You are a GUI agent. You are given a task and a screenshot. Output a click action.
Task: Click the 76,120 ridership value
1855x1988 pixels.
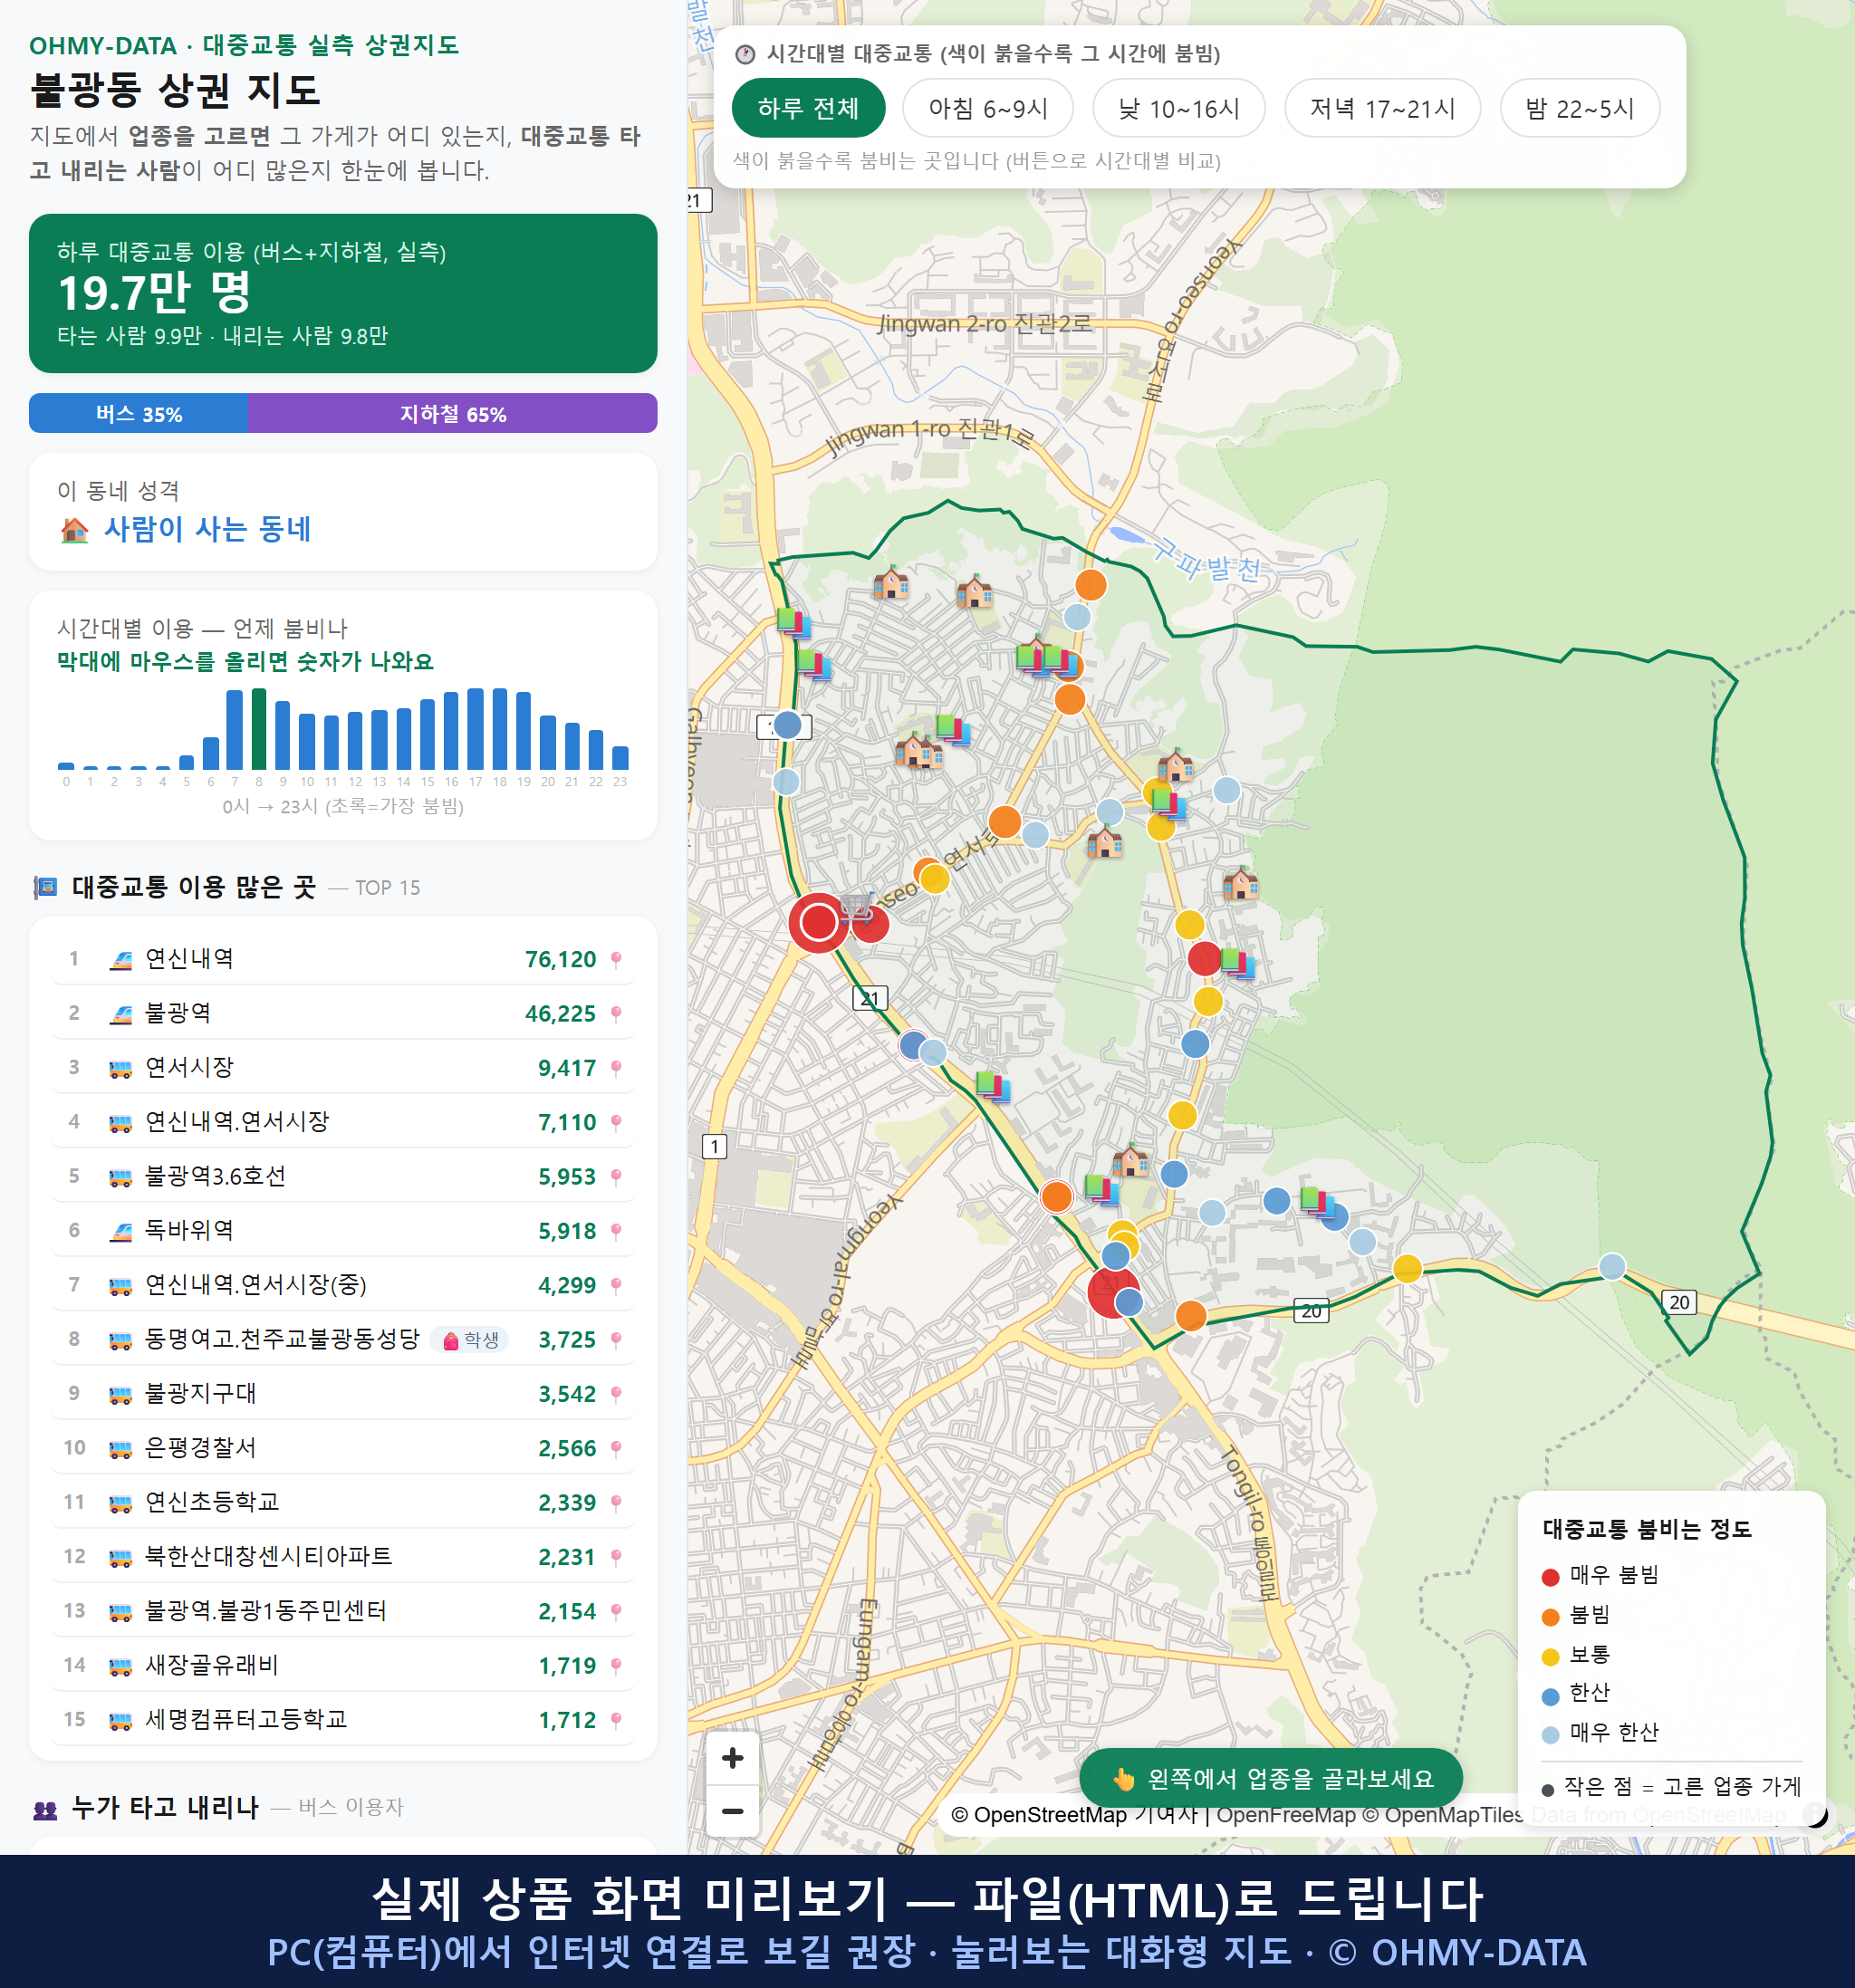[560, 960]
